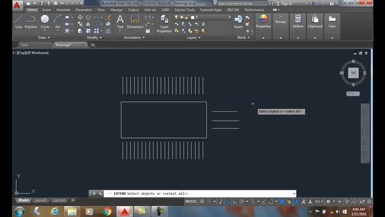Click the Insert block icon
This screenshot has width=385, height=217.
click(238, 22)
